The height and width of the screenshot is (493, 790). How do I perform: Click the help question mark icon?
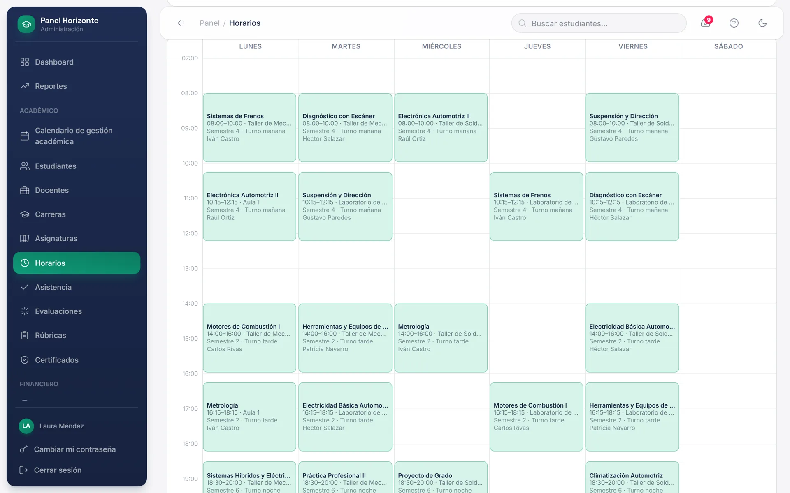pyautogui.click(x=734, y=23)
